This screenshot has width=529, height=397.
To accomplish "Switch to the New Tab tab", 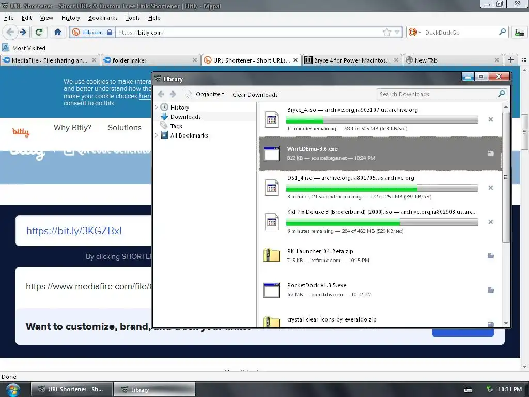I will pos(453,60).
